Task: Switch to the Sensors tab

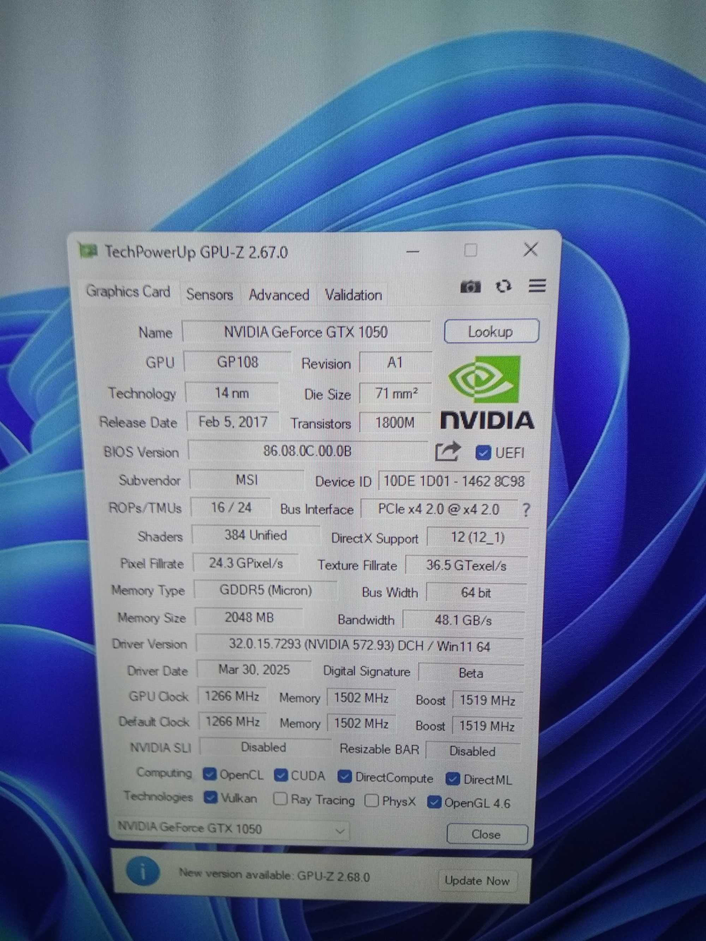Action: point(209,294)
